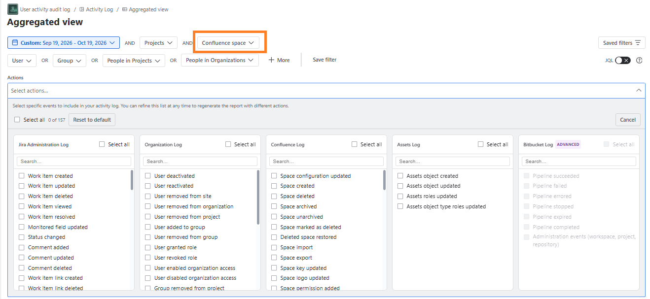Tick the User deactivated checkbox

click(148, 176)
